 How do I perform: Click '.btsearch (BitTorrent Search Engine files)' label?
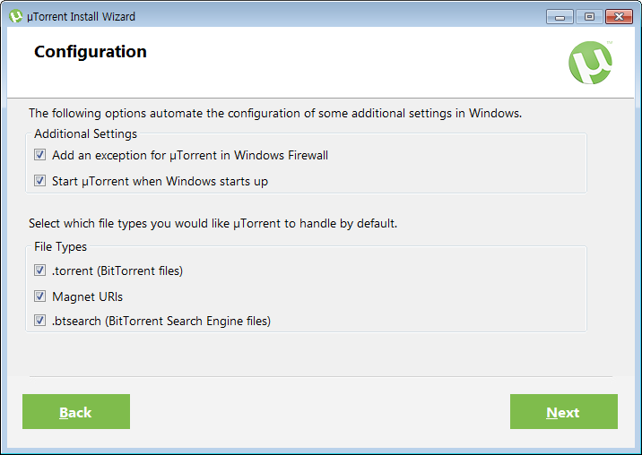point(161,322)
